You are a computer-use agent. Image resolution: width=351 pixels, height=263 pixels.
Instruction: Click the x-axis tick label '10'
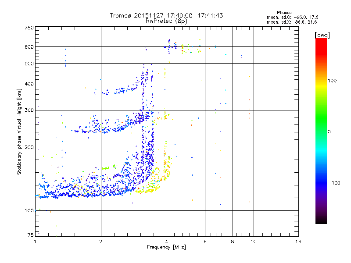point(254,242)
